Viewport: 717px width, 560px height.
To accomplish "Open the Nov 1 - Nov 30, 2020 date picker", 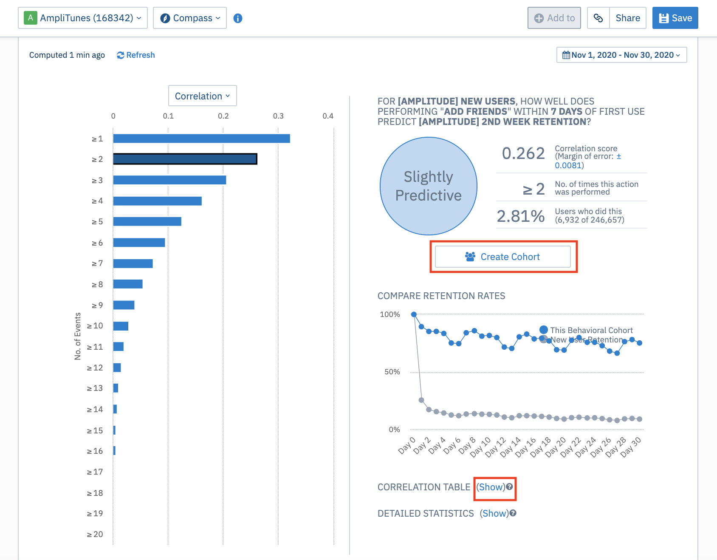I will tap(621, 55).
